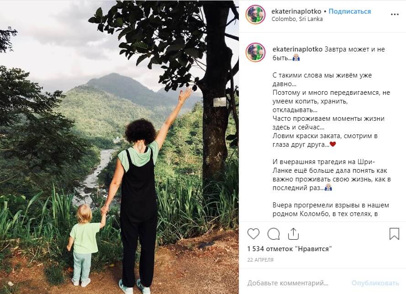Click the mountain landscape photo

point(119,147)
